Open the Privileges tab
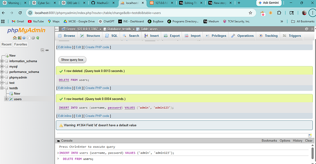Screen dimensions: 316x164 tap(216, 35)
